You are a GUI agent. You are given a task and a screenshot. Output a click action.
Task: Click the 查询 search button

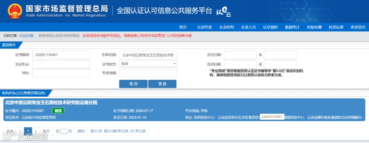(133, 84)
